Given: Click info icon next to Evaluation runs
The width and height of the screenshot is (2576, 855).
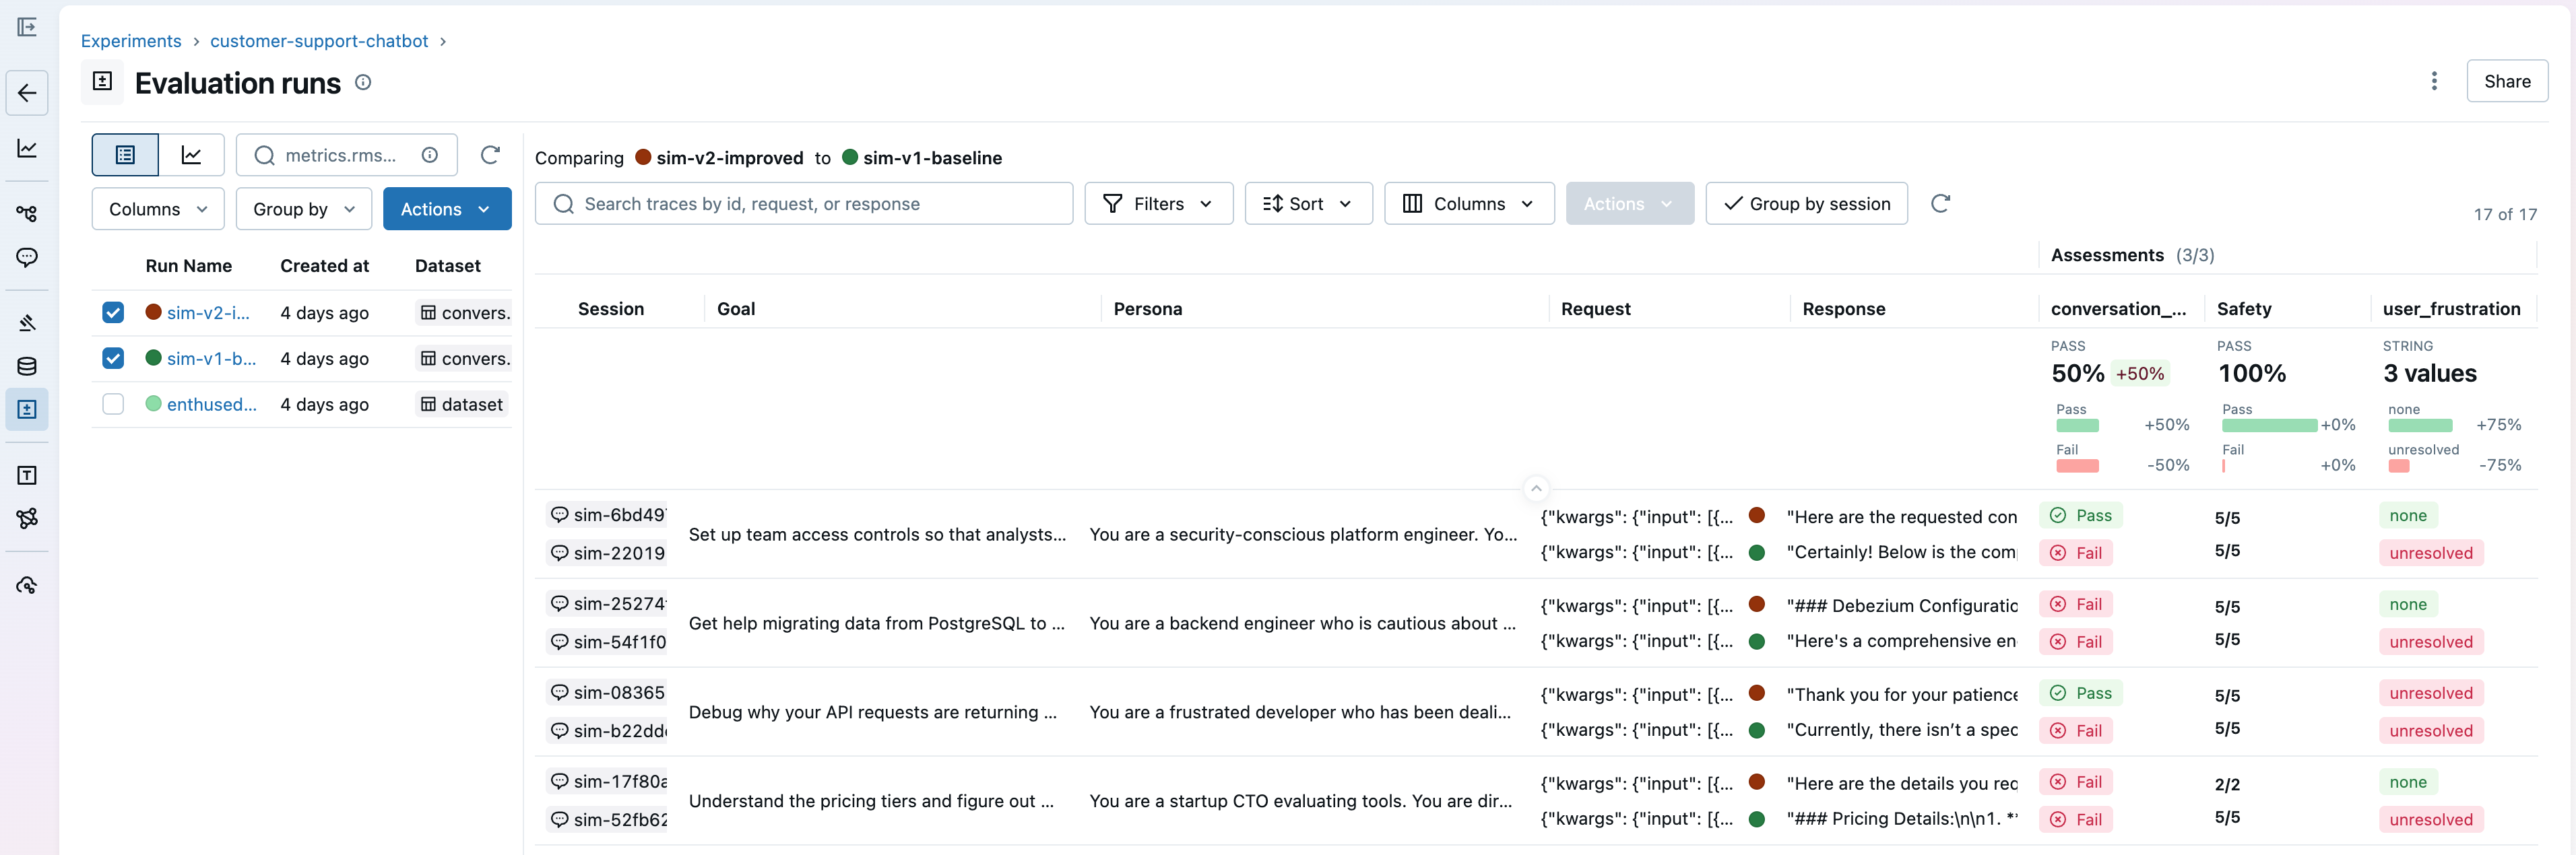Looking at the screenshot, I should 363,83.
